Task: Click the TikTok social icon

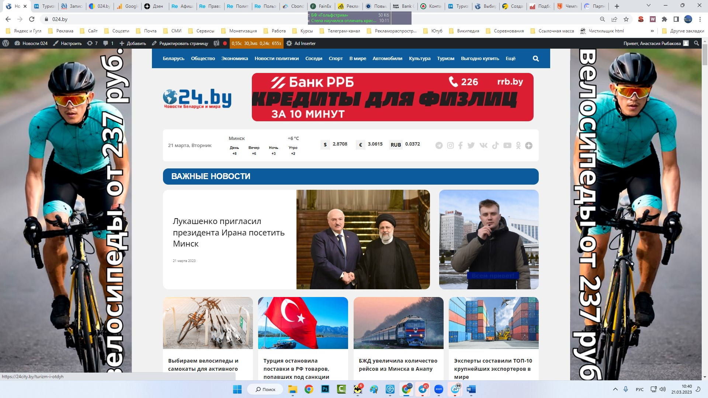Action: point(495,145)
